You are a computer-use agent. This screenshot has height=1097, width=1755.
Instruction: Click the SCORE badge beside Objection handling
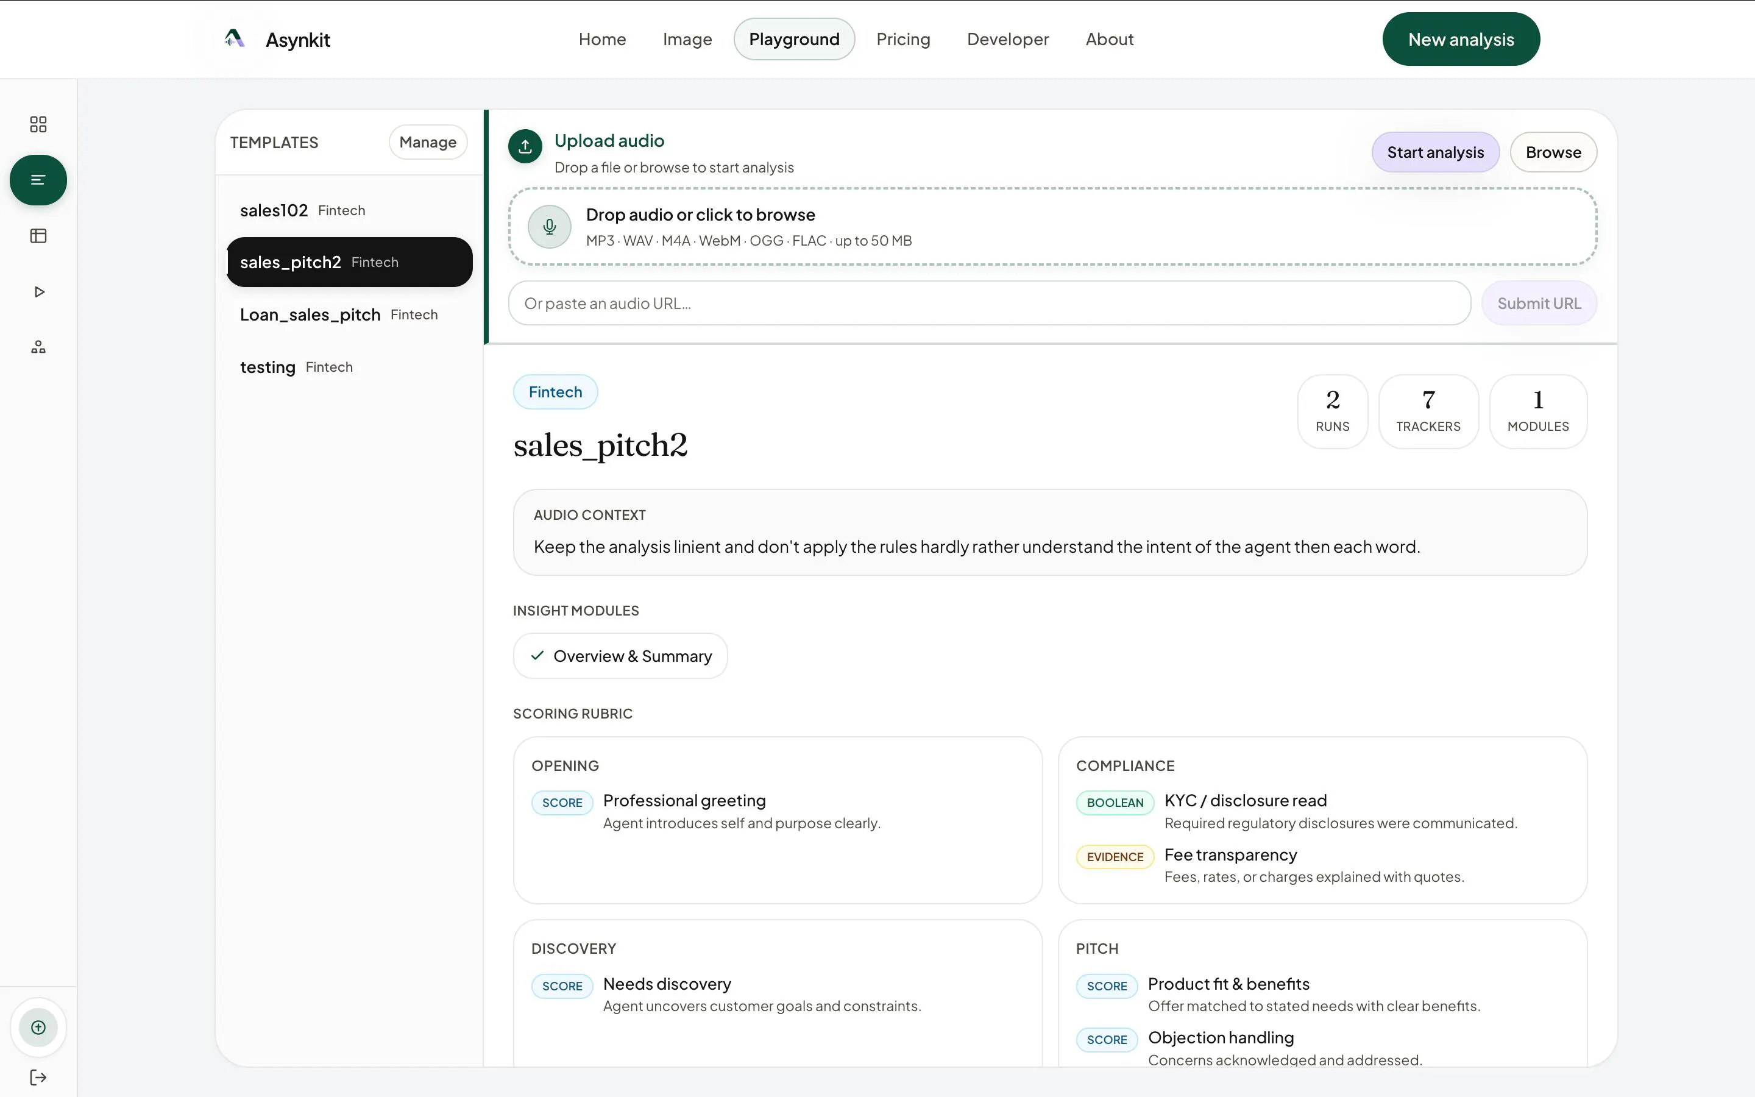(x=1107, y=1040)
